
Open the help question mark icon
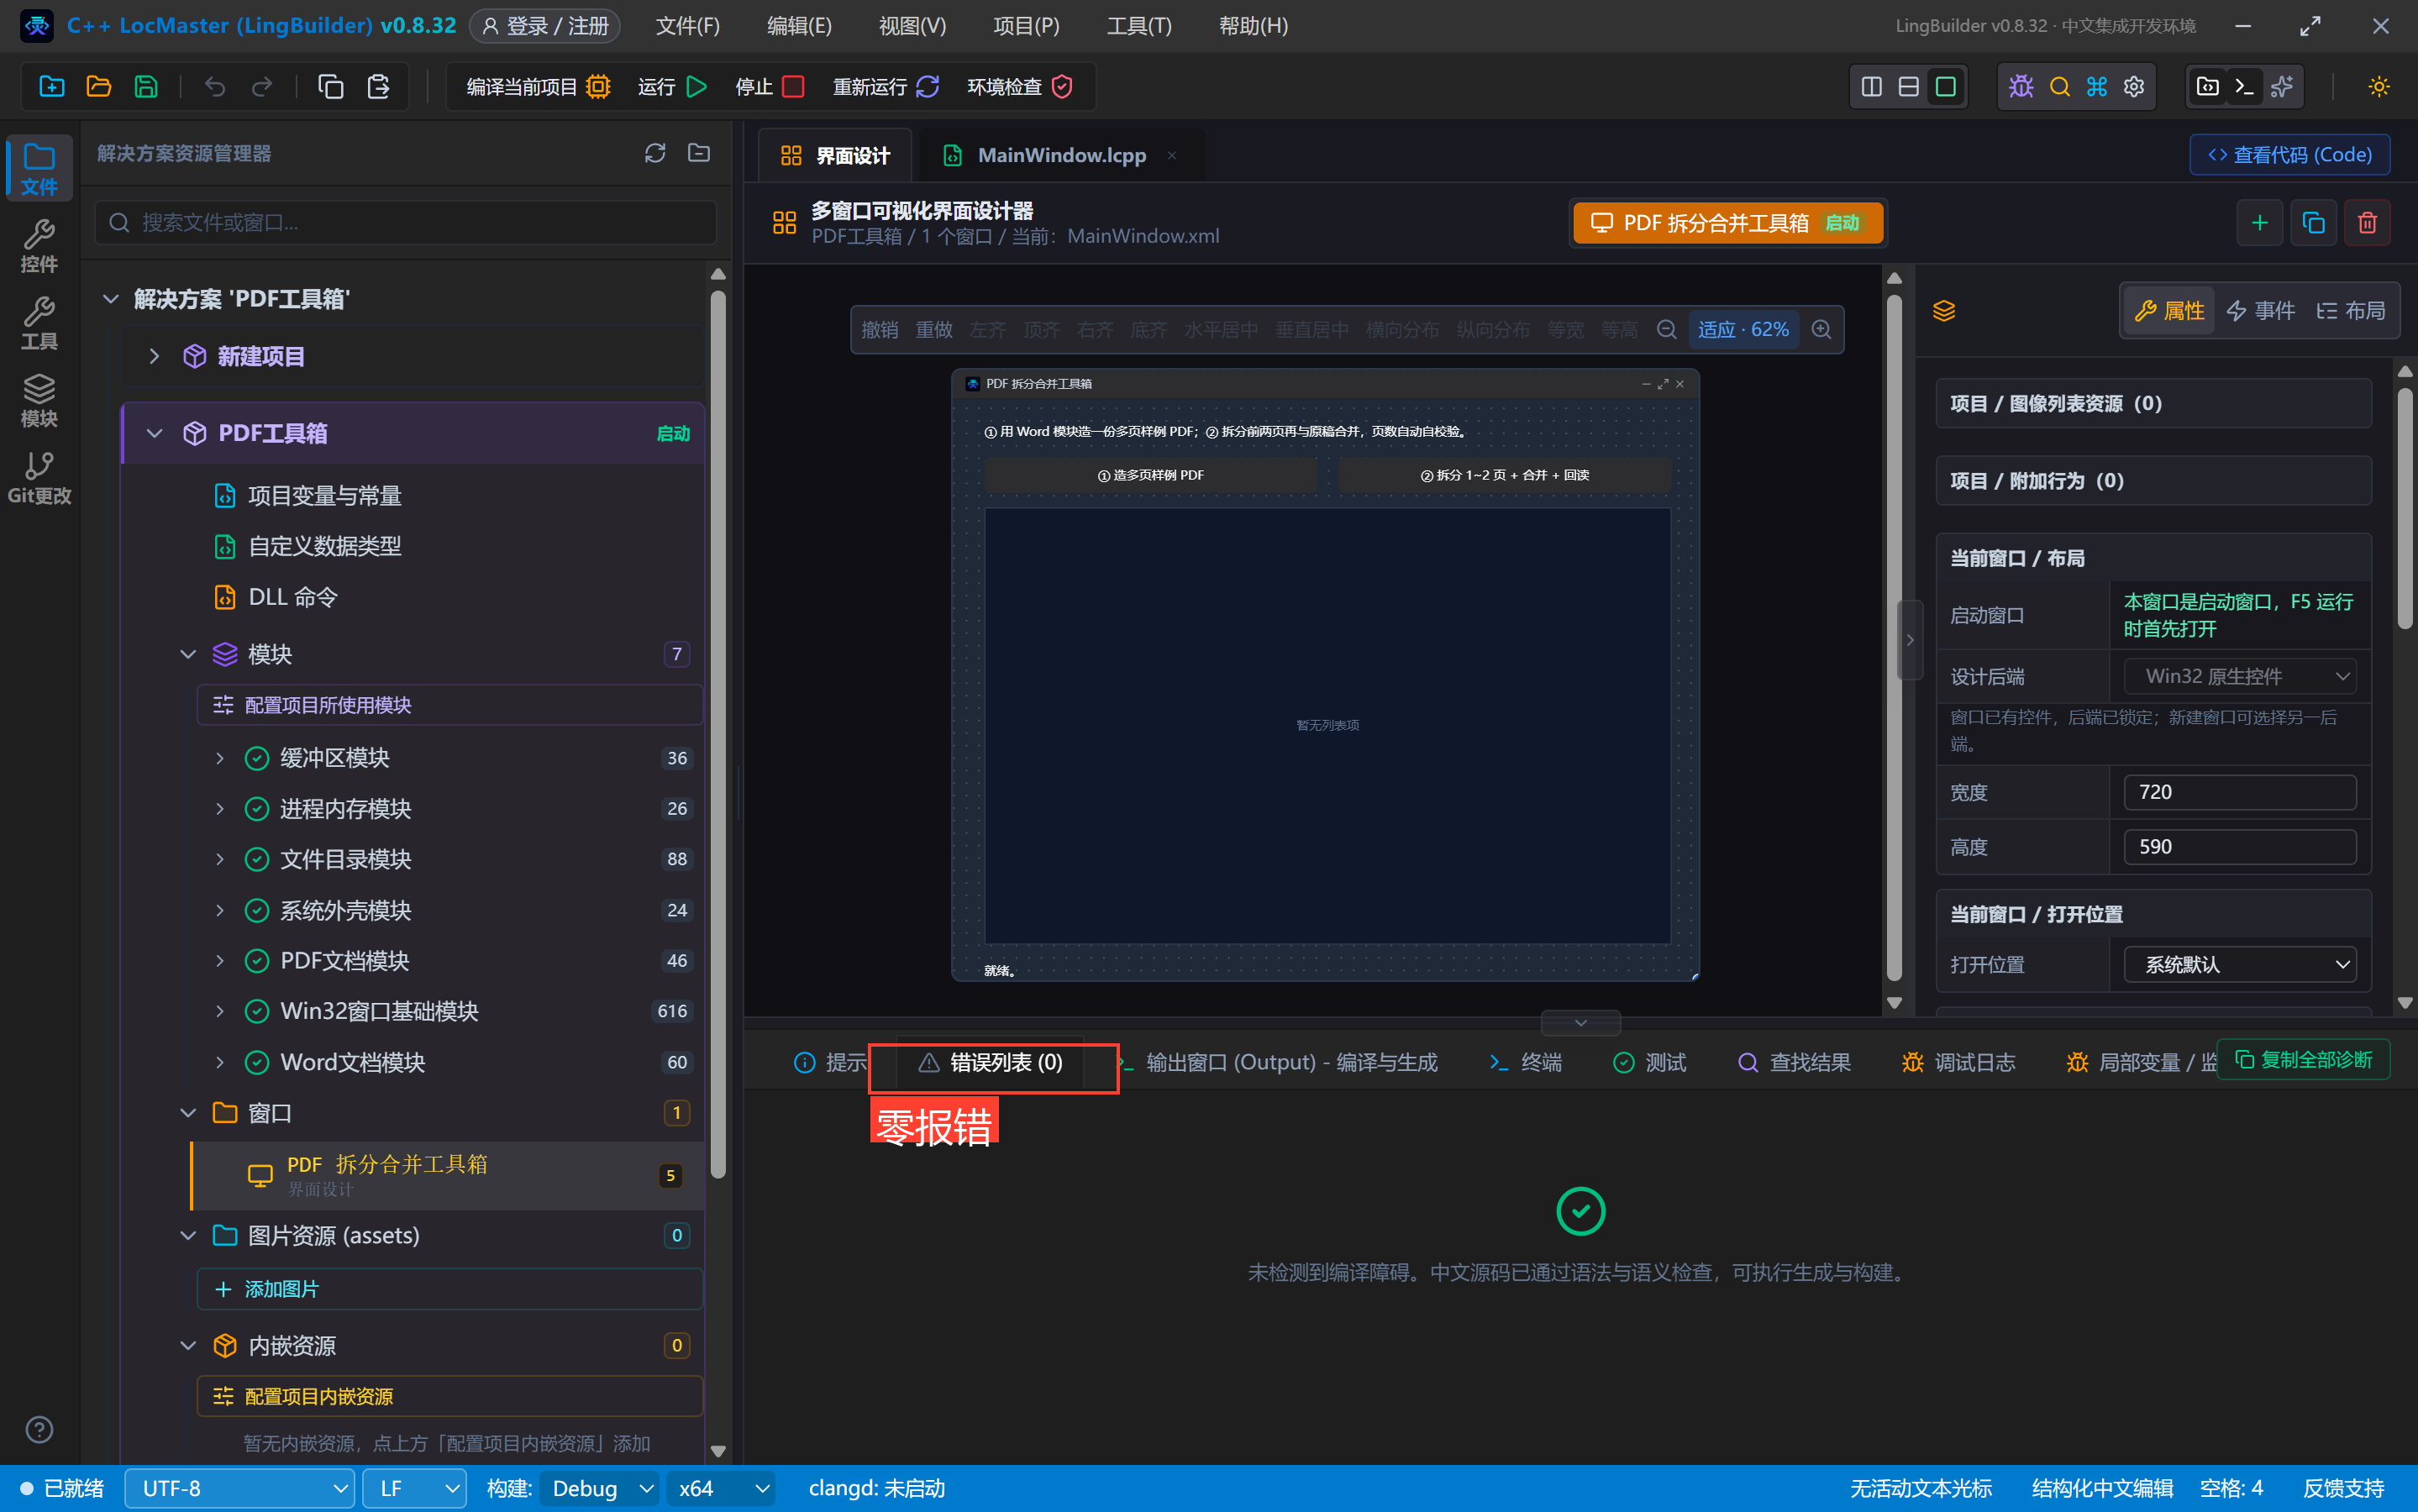click(x=39, y=1429)
